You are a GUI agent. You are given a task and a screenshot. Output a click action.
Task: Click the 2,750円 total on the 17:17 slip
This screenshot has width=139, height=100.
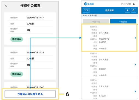pos(30,24)
